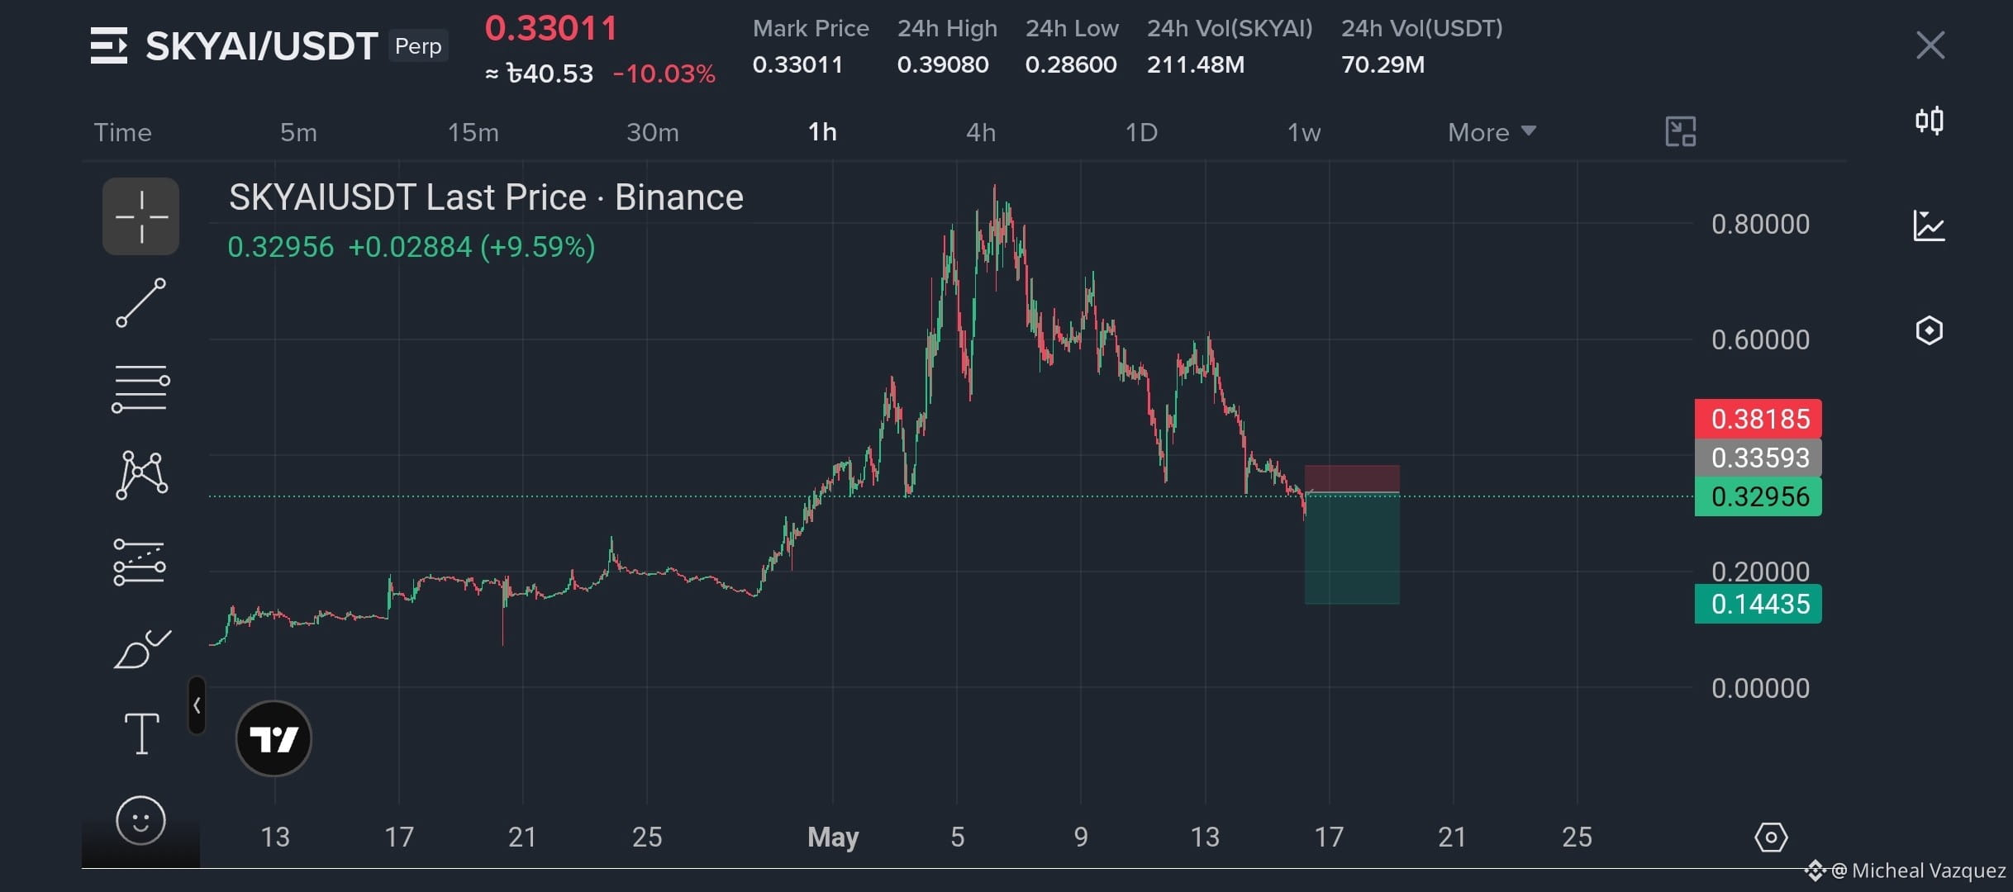The width and height of the screenshot is (2013, 892).
Task: Select the crosshair cursor tool
Action: point(141,216)
